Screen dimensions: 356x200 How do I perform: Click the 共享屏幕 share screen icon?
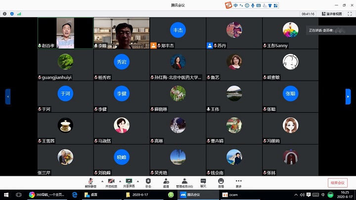(x=129, y=183)
